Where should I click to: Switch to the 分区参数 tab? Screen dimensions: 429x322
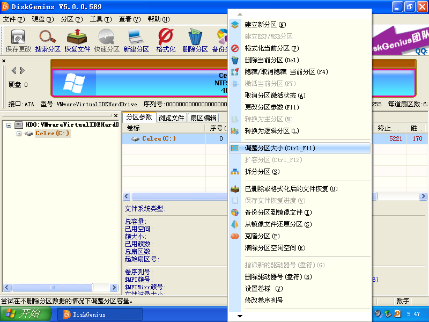139,117
